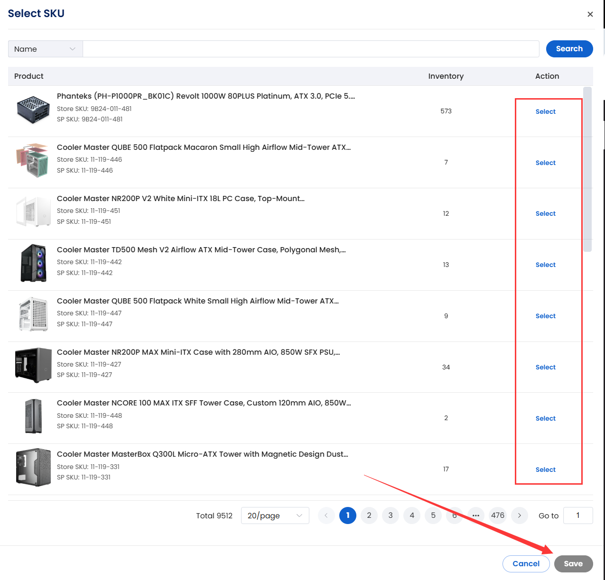Viewport: 605px width, 580px height.
Task: Jump to page 4
Action: click(x=412, y=516)
